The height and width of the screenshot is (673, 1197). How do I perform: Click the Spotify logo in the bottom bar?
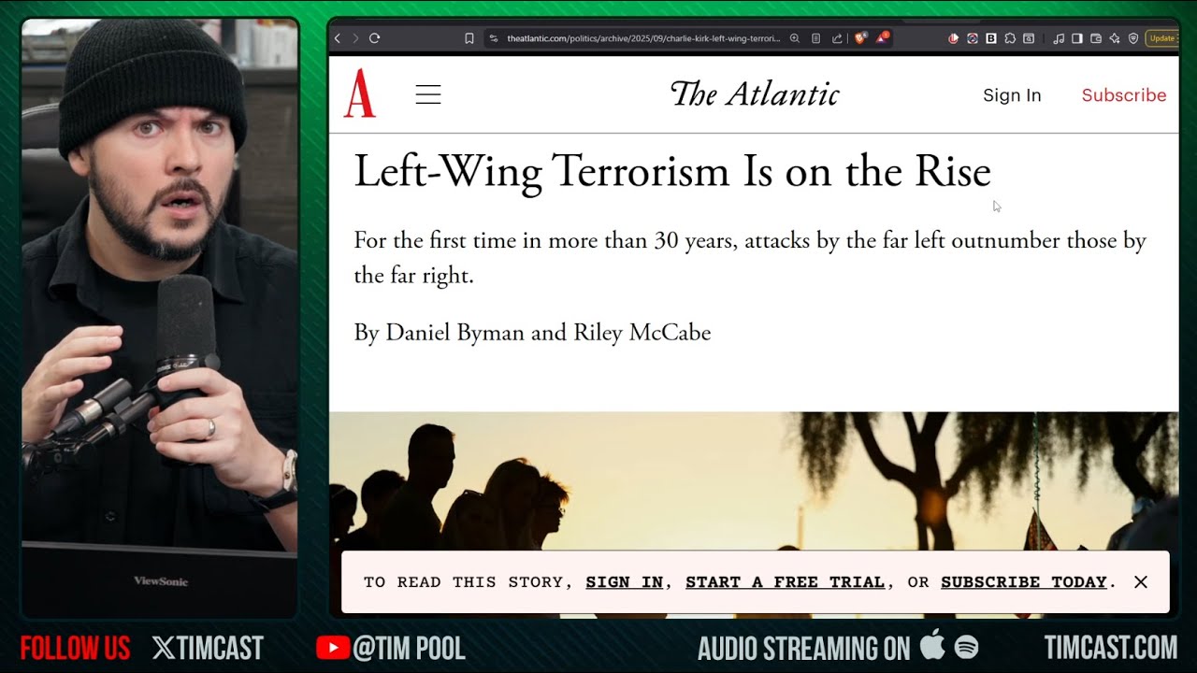966,647
